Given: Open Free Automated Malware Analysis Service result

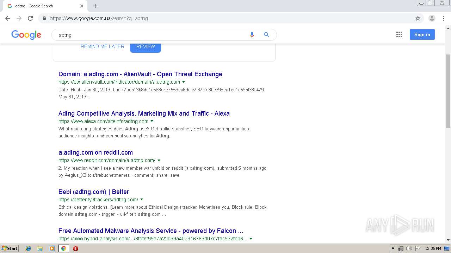Looking at the screenshot, I should [x=151, y=231].
